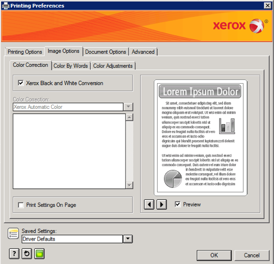Uncheck Xerox Black and White Conversion
The image size is (274, 264).
[x=21, y=83]
